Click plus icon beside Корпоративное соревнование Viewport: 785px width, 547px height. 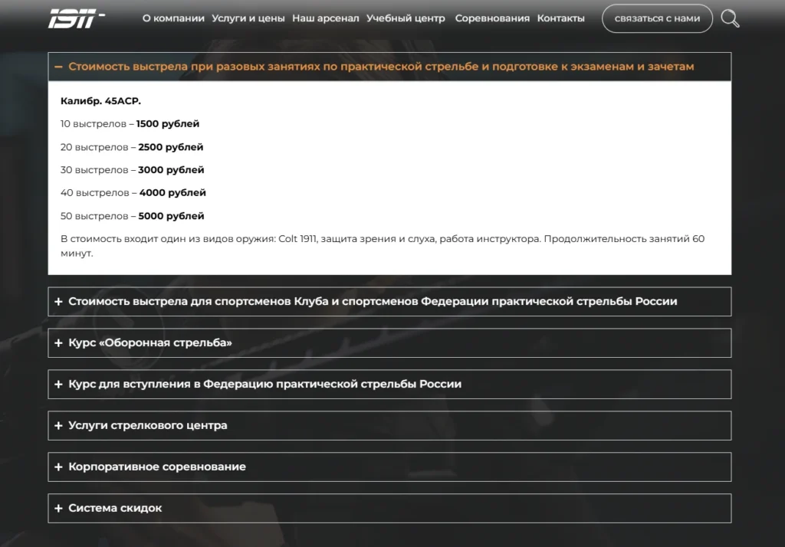point(58,467)
